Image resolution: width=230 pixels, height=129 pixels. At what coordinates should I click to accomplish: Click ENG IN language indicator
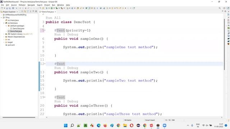point(198,125)
